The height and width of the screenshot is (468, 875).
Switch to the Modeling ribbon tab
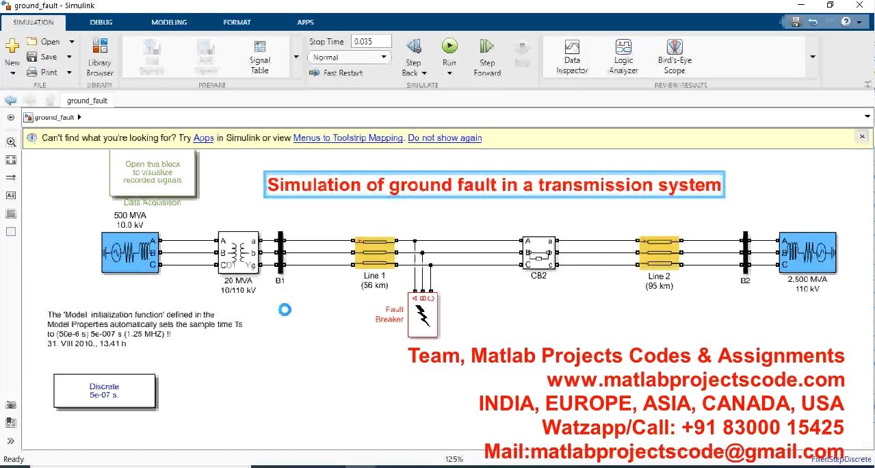[x=169, y=22]
